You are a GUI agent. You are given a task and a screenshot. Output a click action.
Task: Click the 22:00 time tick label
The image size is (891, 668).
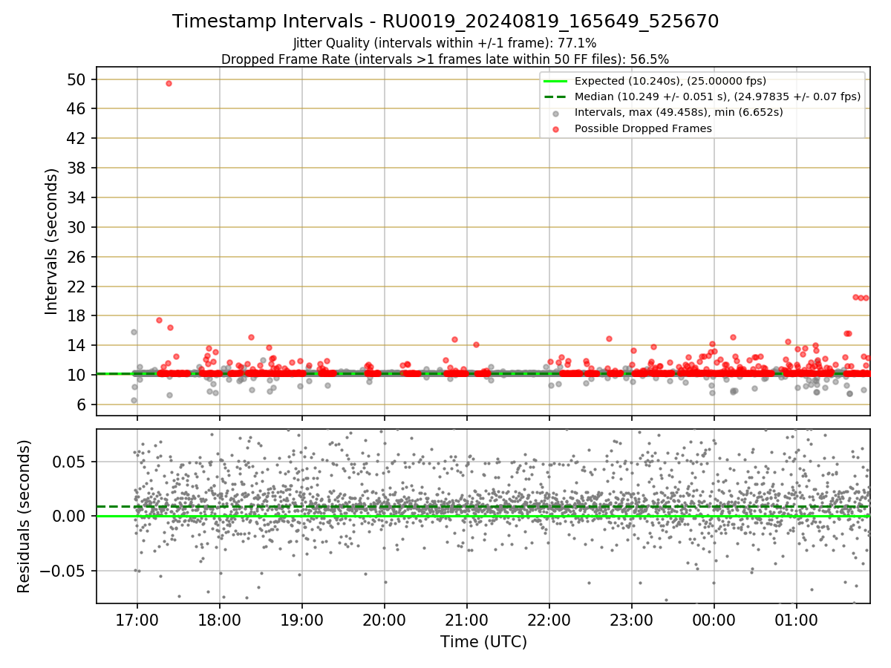549,619
